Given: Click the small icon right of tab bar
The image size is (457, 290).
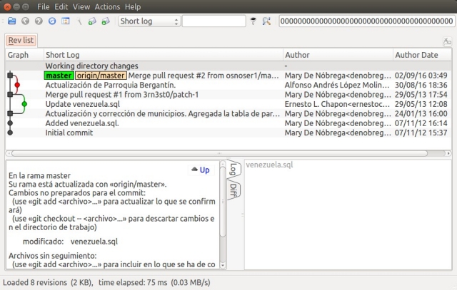Looking at the screenshot, I should coord(447,42).
